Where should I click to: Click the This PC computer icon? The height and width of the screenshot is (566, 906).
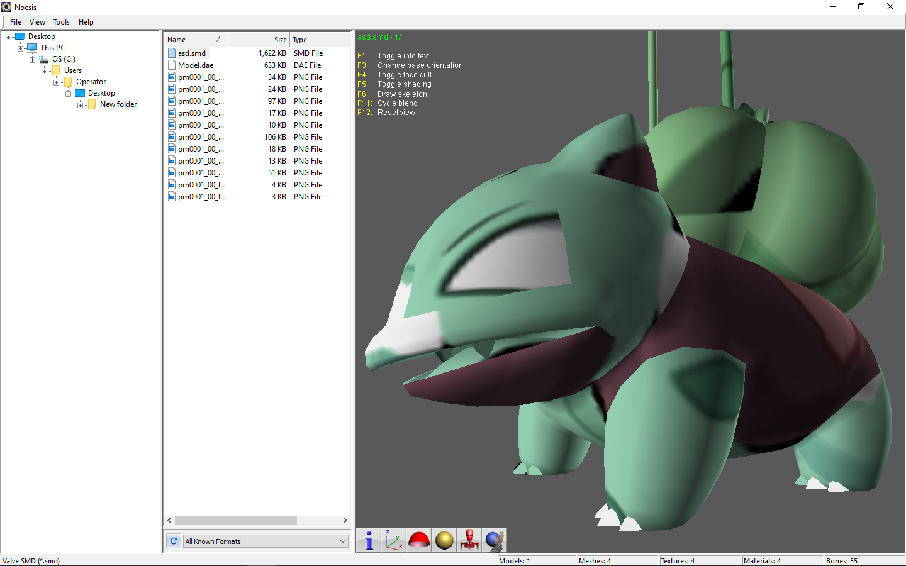click(32, 48)
